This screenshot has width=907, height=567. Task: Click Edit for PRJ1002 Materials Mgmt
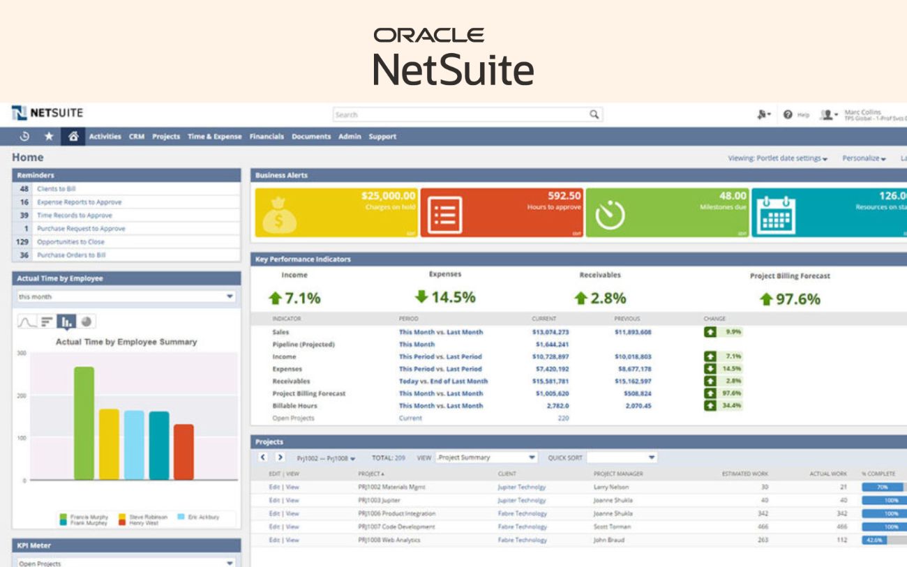[274, 487]
